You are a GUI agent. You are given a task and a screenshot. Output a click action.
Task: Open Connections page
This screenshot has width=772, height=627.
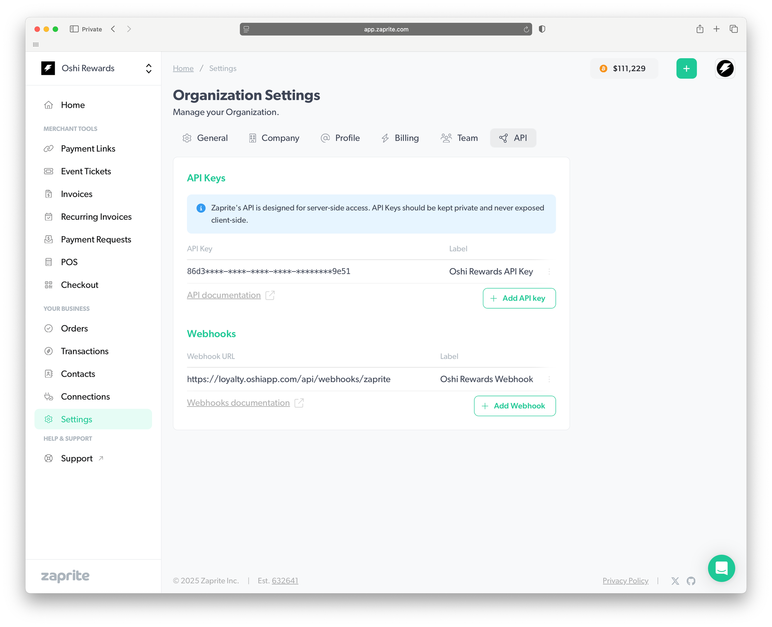pyautogui.click(x=93, y=397)
